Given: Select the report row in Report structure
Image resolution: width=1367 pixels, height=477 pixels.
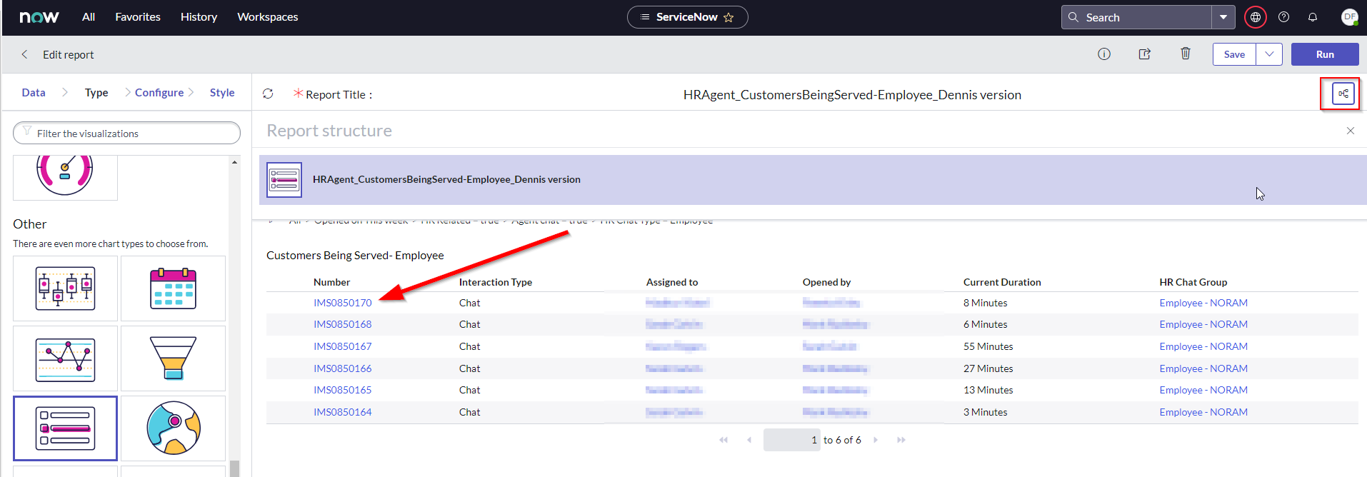Looking at the screenshot, I should click(x=813, y=180).
